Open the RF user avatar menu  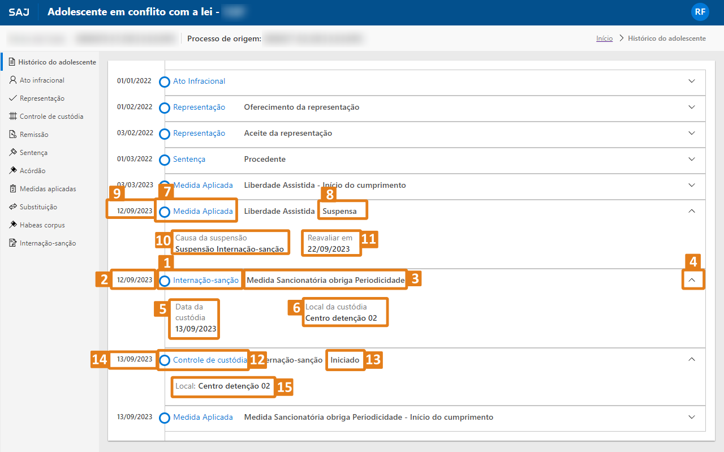tap(700, 12)
